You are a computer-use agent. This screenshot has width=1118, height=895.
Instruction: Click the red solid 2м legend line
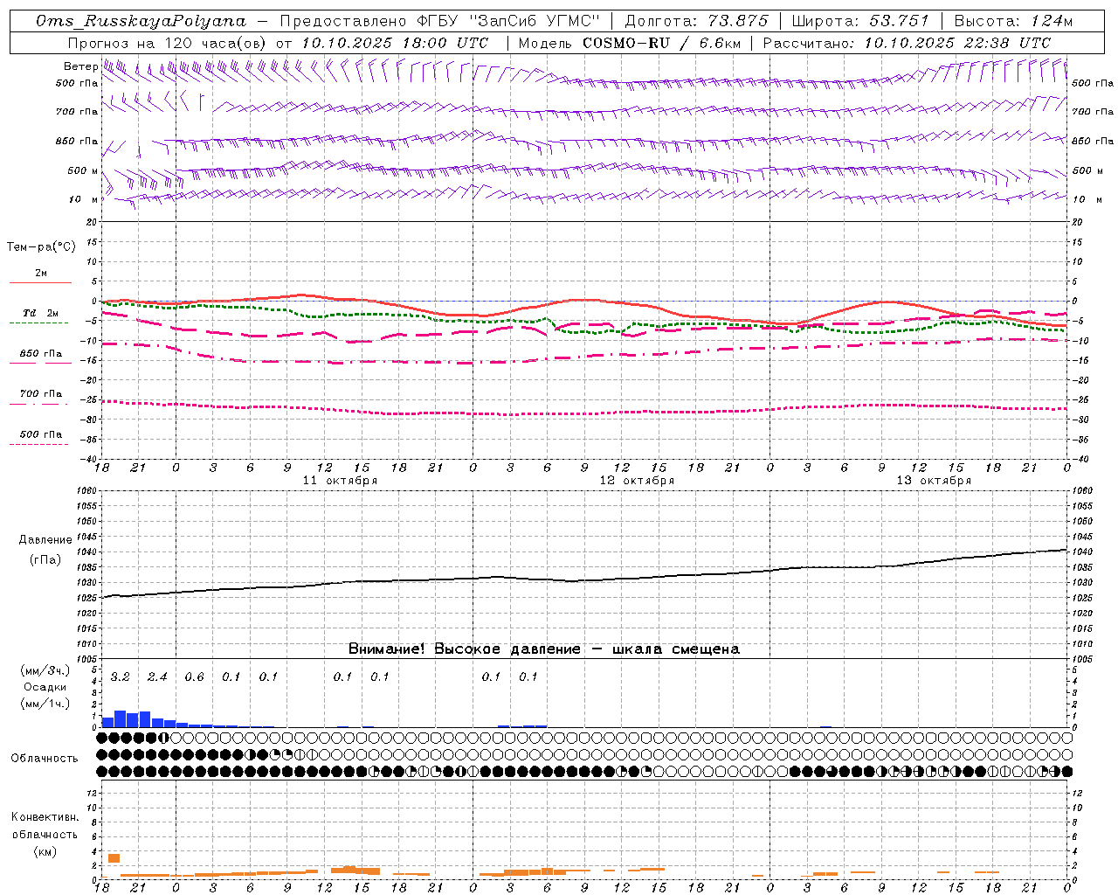[40, 282]
